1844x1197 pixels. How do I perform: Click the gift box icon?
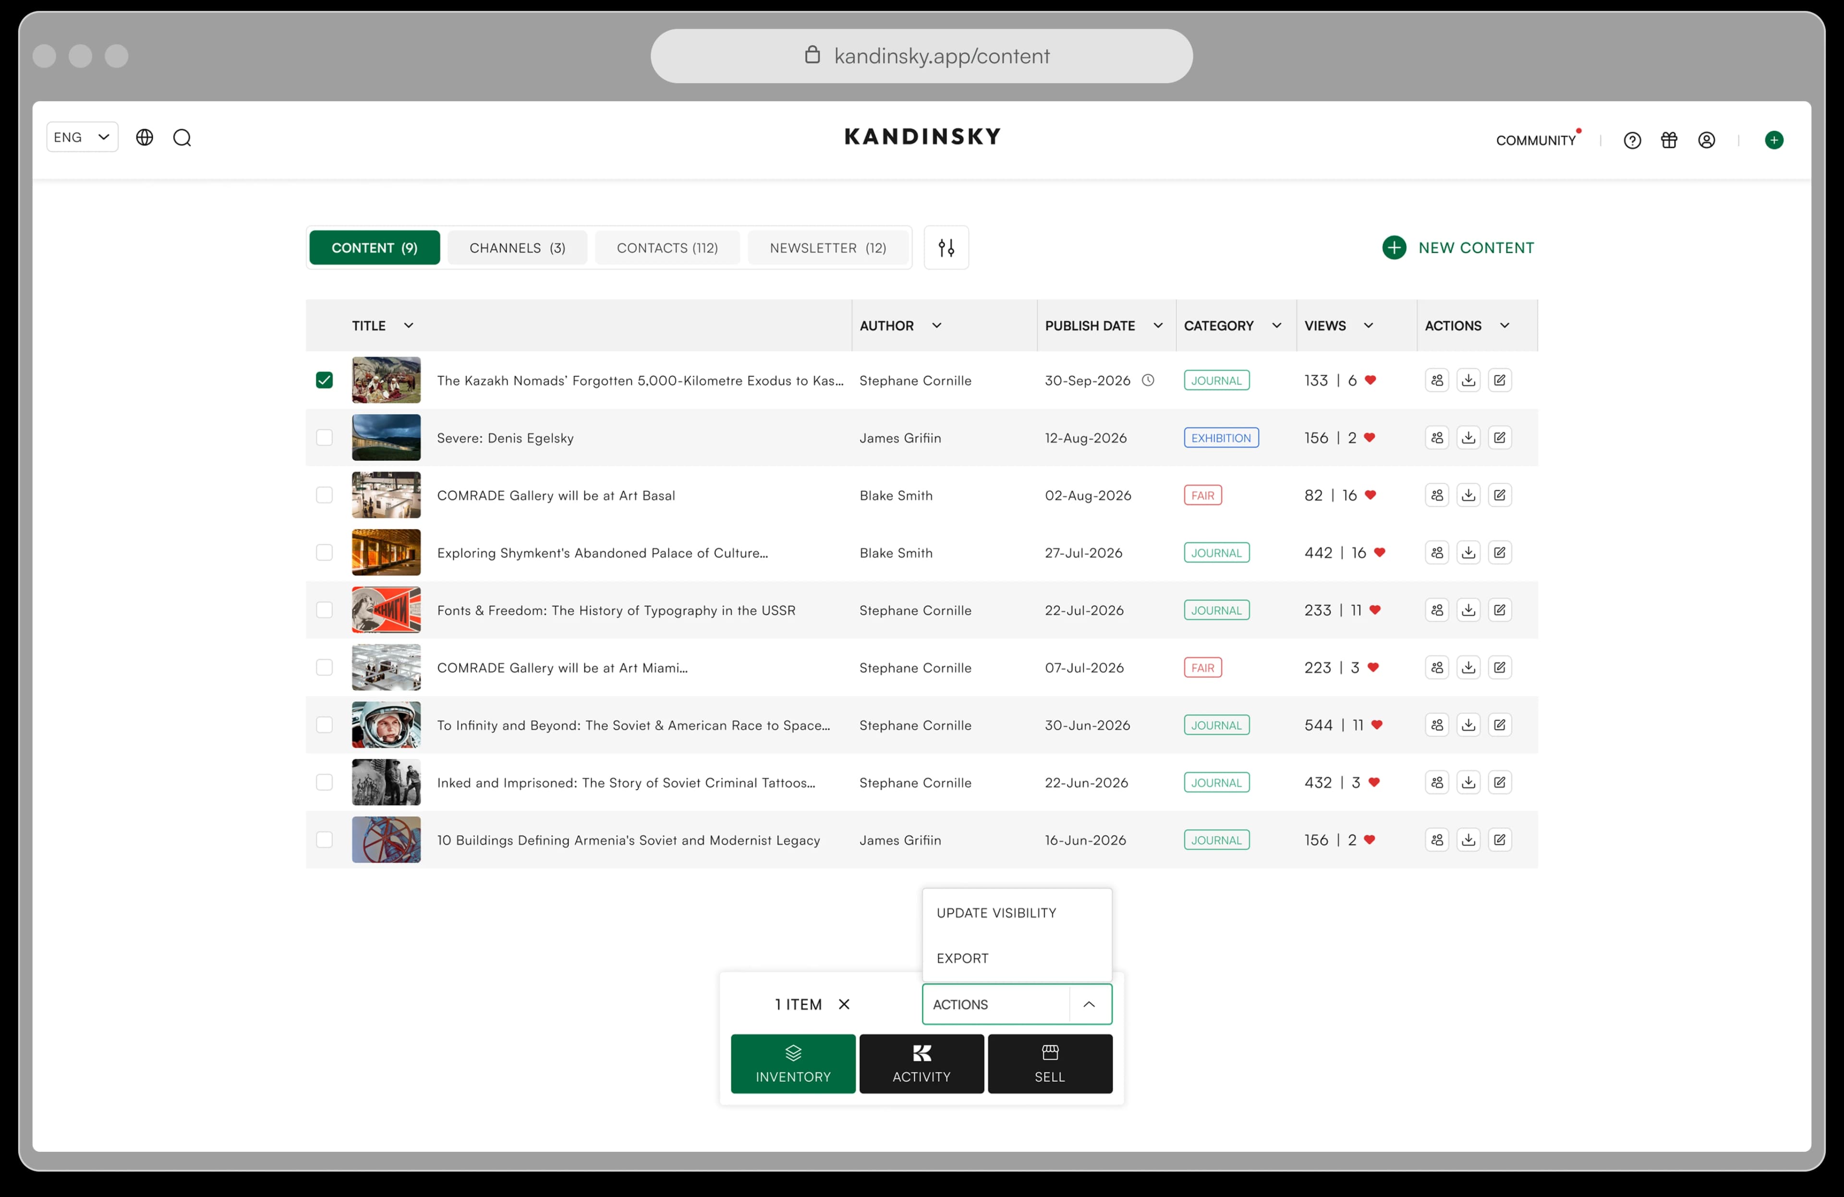1669,140
